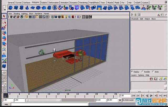Open the Shading viewport menu

(17, 13)
